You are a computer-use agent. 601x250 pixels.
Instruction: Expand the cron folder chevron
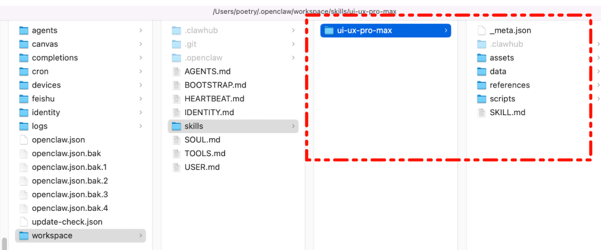[x=141, y=71]
